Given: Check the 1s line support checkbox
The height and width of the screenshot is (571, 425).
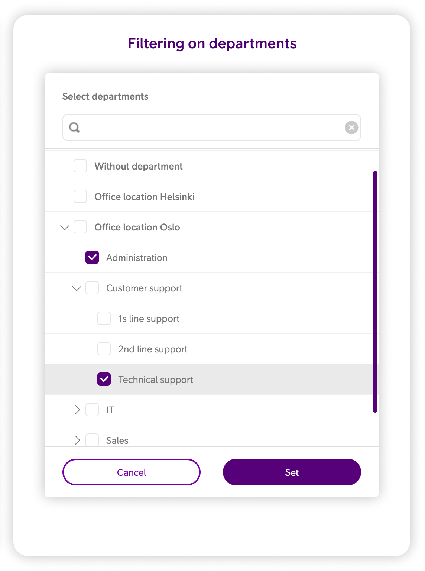Looking at the screenshot, I should (104, 319).
